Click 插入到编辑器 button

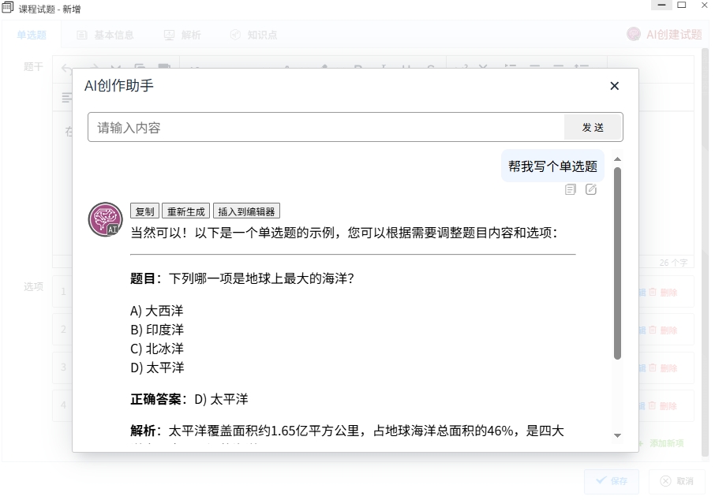point(246,211)
